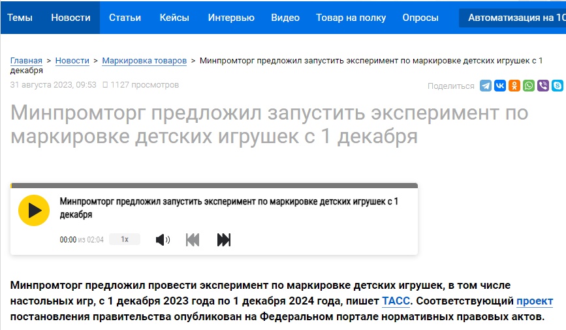Click the audio track title in player
Screen dimensions: 566x330
pyautogui.click(x=229, y=208)
